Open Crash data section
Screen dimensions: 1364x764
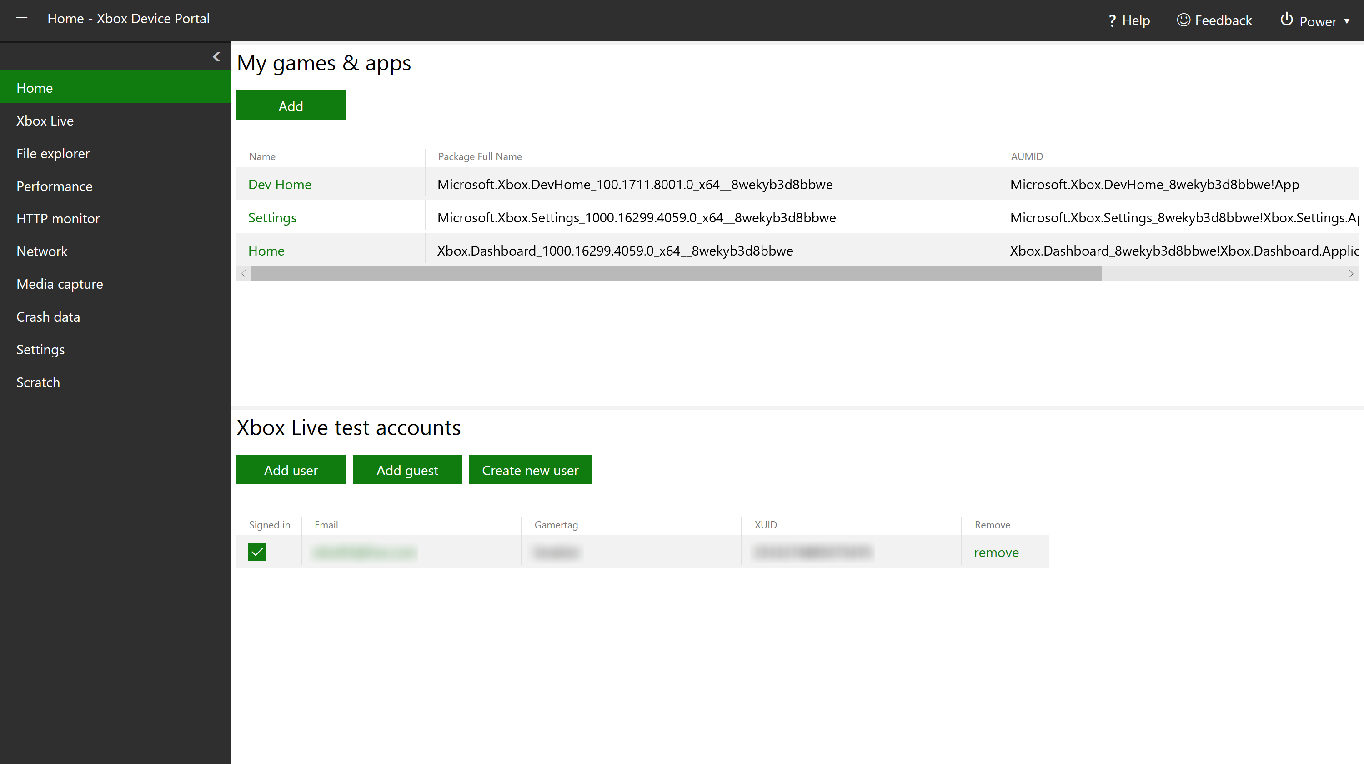coord(48,316)
